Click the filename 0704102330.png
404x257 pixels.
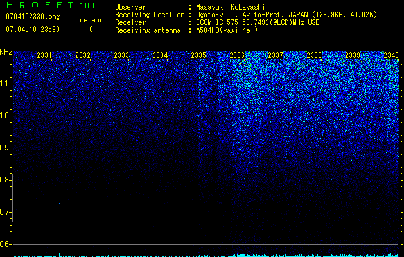click(33, 17)
